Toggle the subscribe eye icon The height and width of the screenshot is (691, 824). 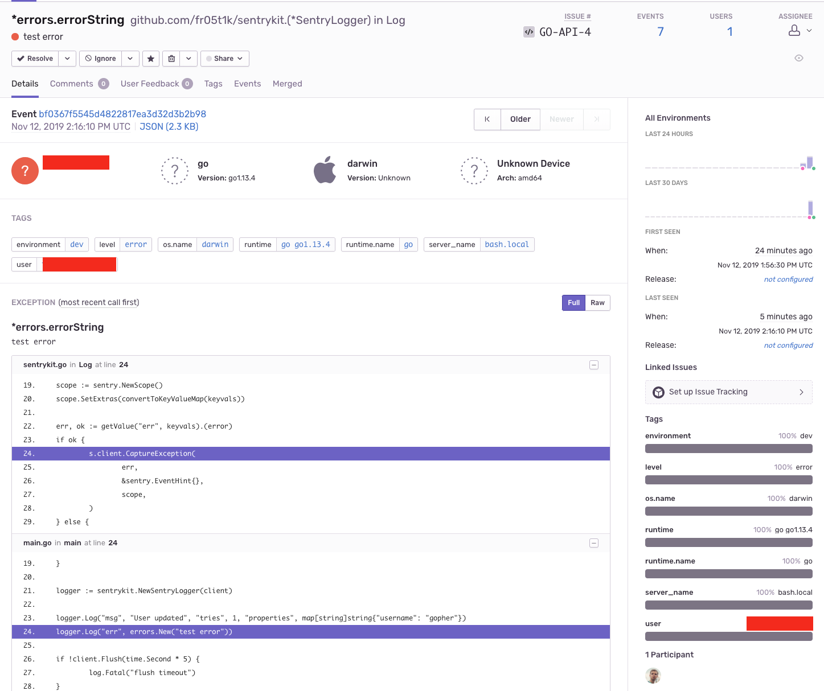[799, 58]
